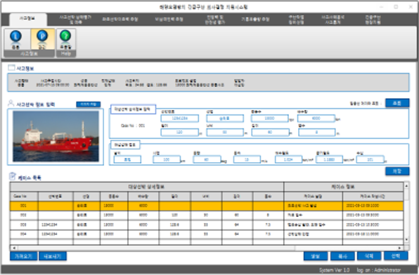Click the draft input field
The width and height of the screenshot is (419, 275).
[316, 132]
